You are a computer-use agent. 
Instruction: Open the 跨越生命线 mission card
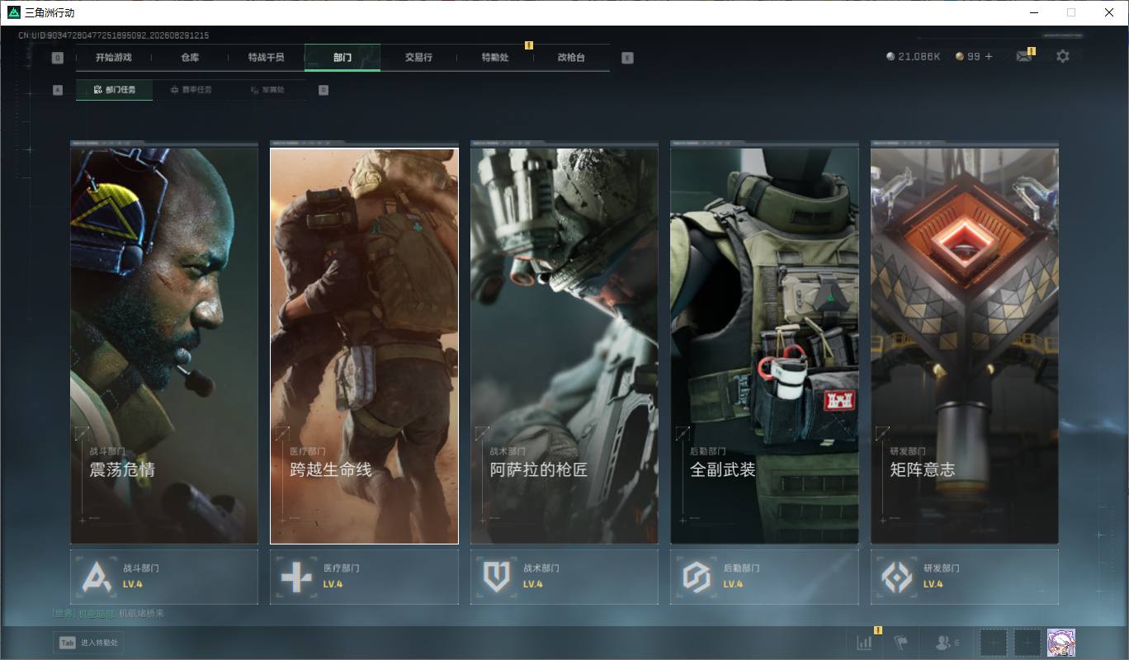(x=364, y=346)
